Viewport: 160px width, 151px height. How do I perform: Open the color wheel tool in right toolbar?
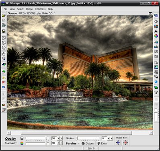pos(156,36)
